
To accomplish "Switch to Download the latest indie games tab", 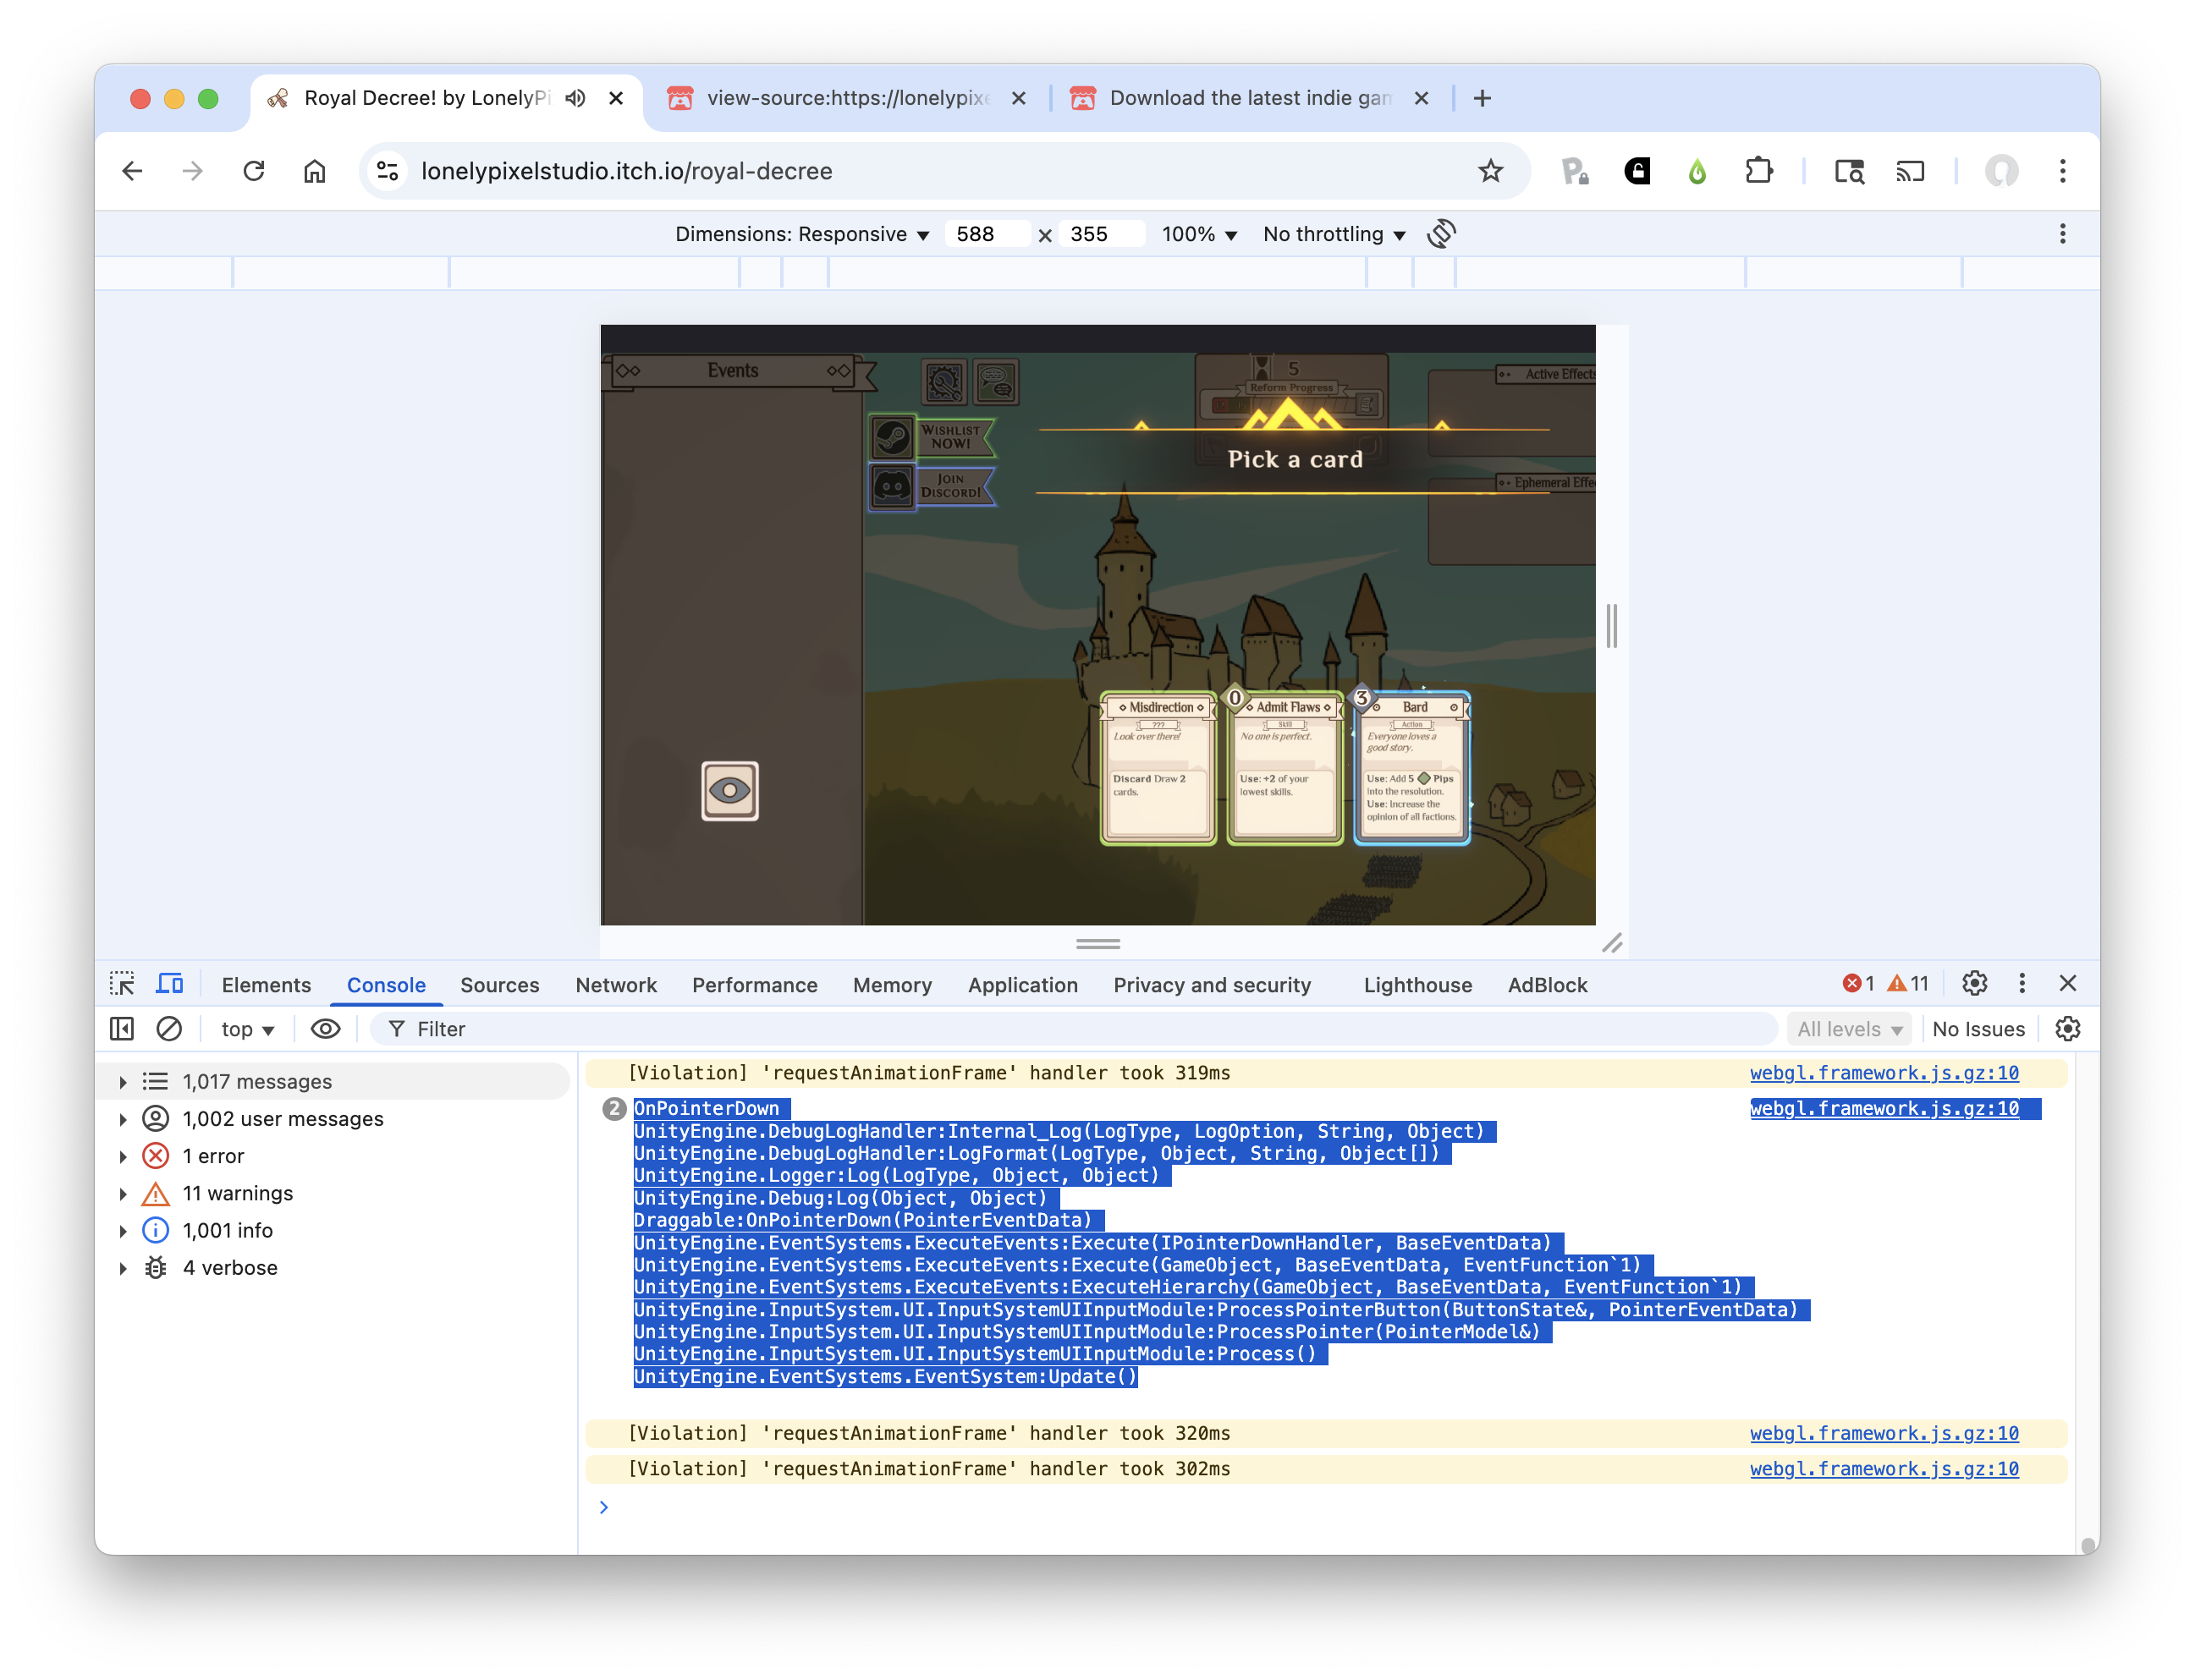I will click(x=1250, y=98).
